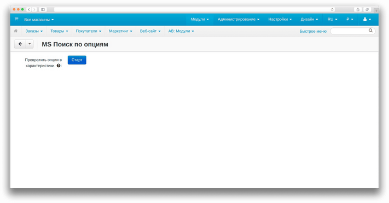Click the browser address bar
The width and height of the screenshot is (389, 203).
pyautogui.click(x=194, y=9)
